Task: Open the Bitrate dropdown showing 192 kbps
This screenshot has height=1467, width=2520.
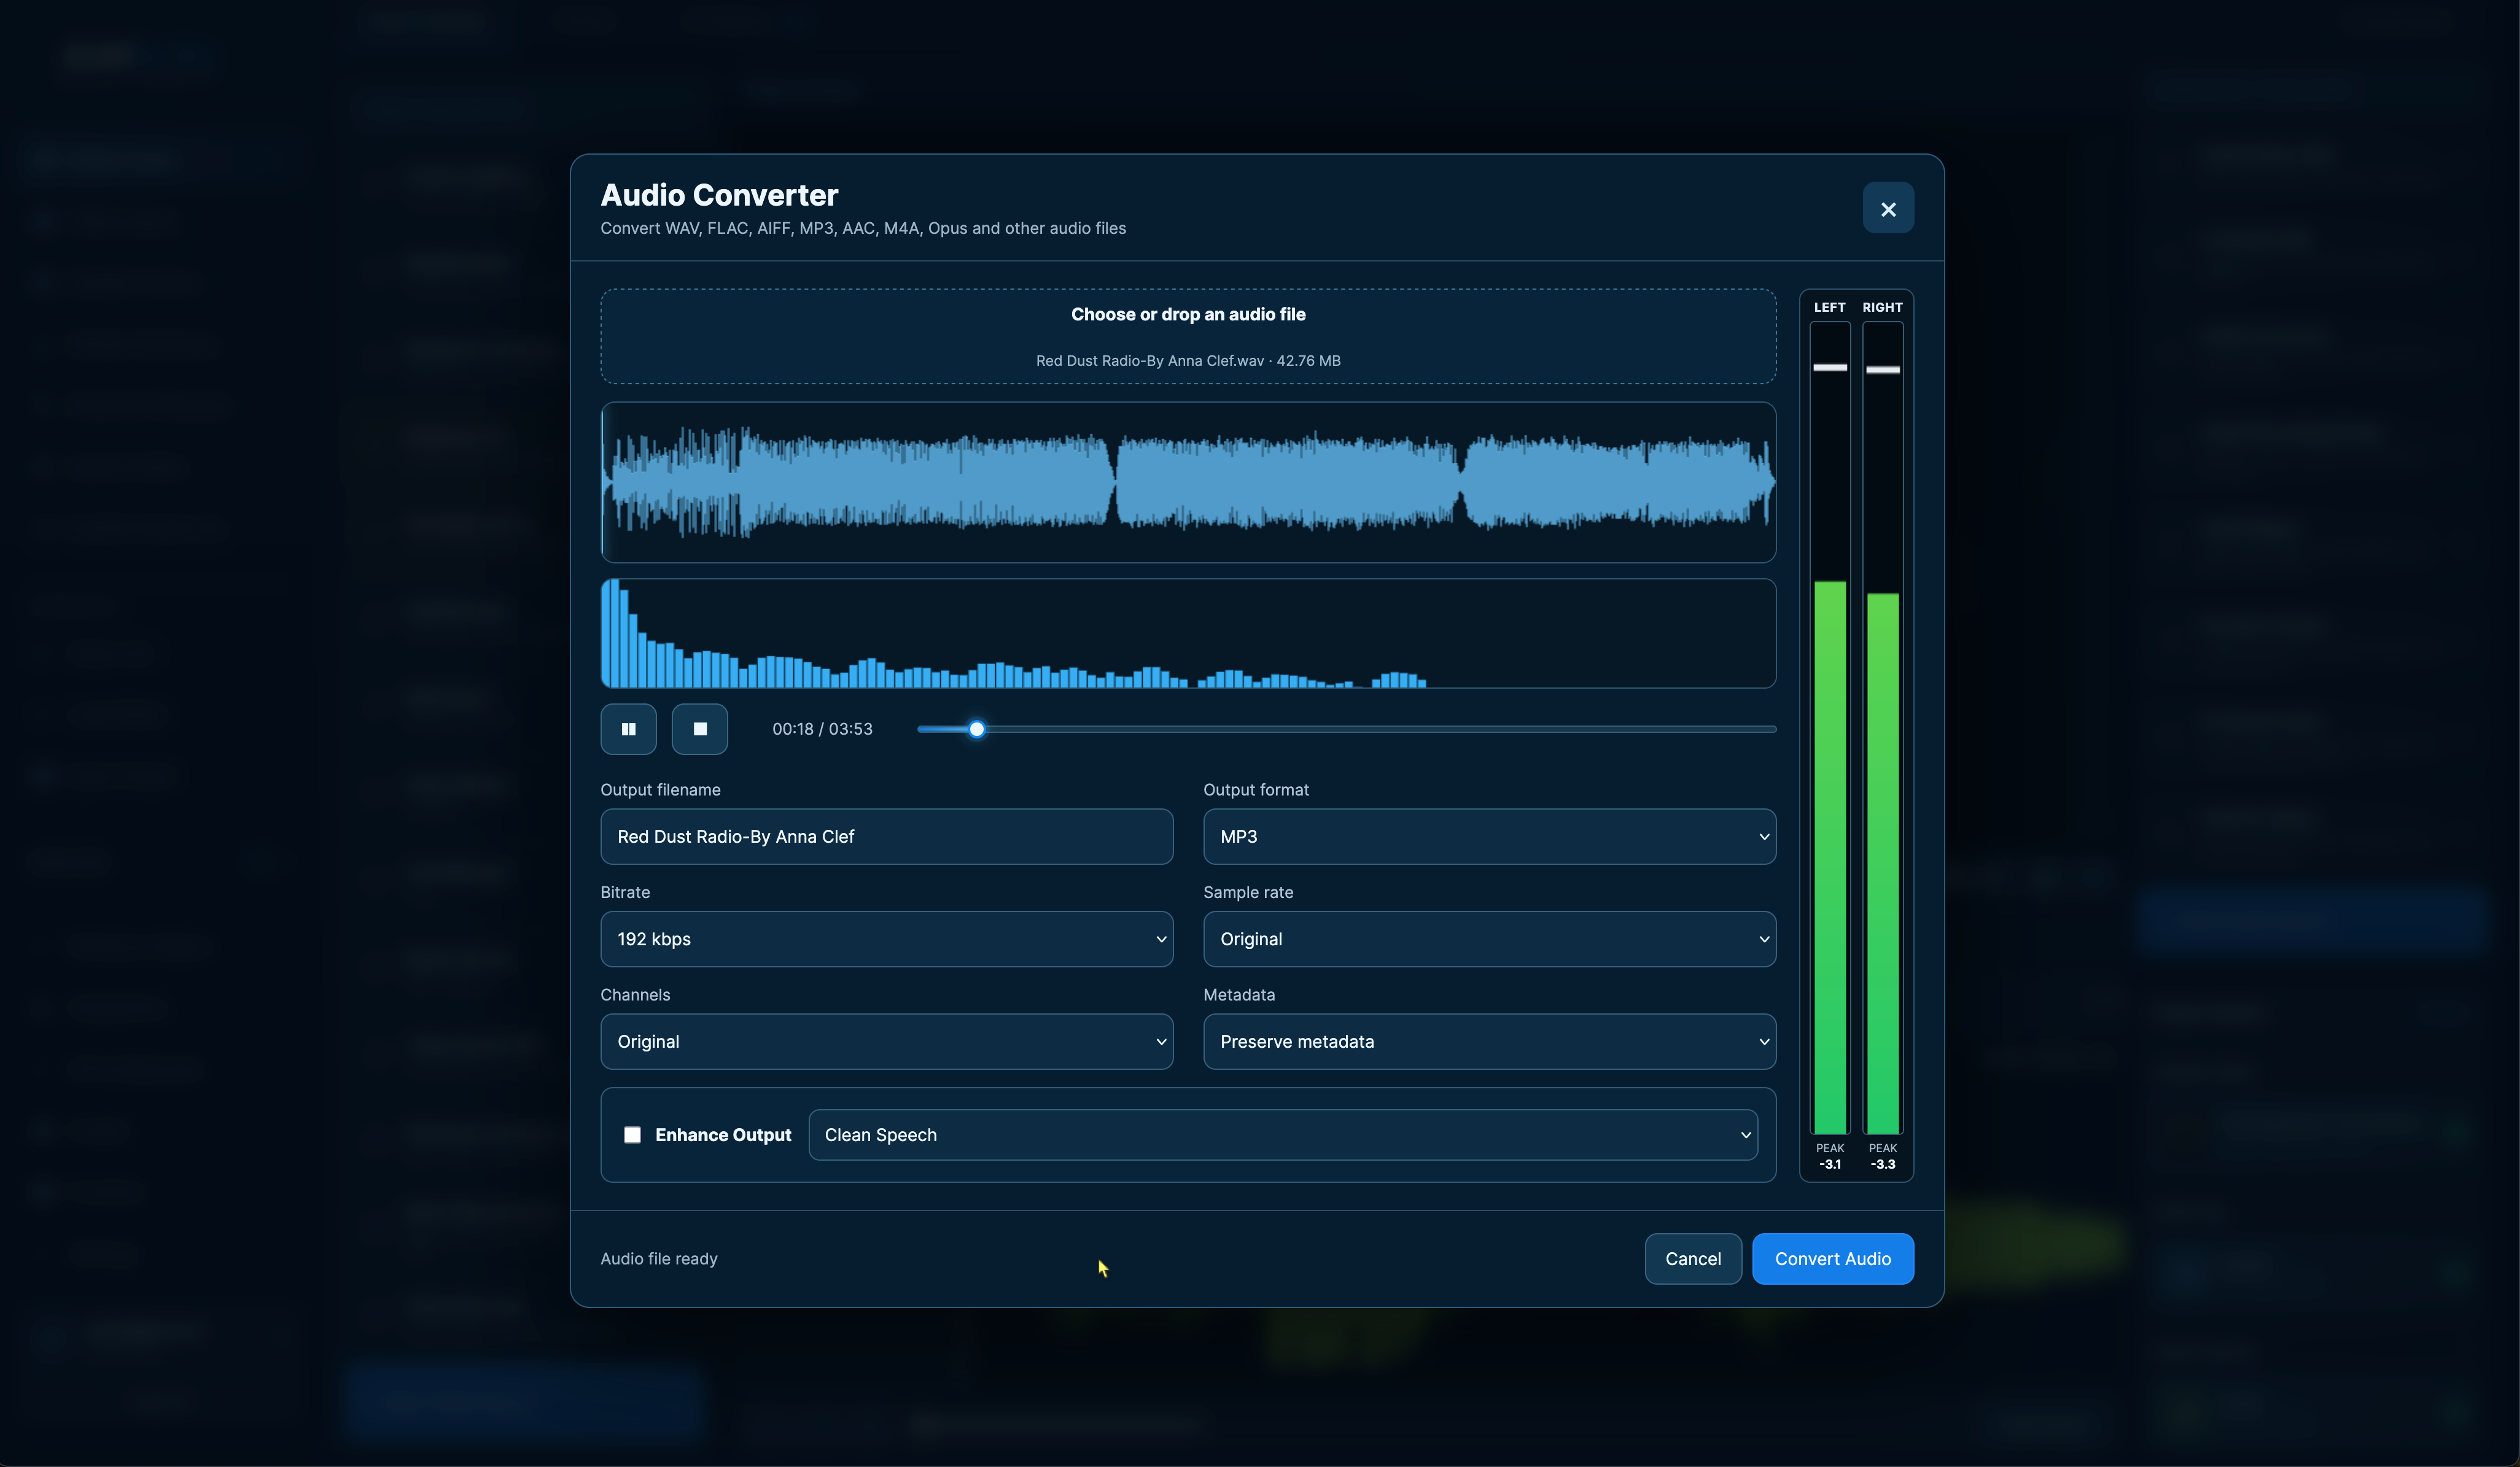Action: [x=886, y=939]
